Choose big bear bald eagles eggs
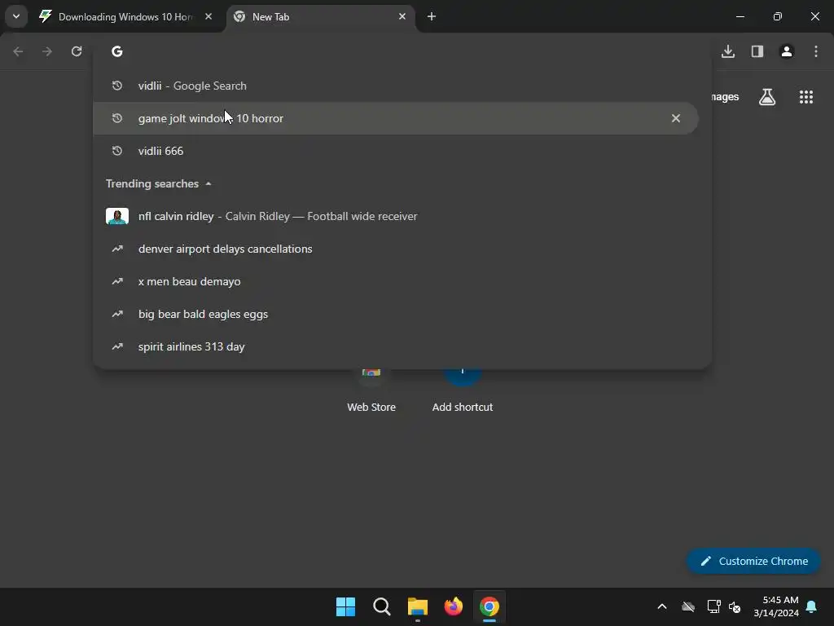 [x=396, y=314]
